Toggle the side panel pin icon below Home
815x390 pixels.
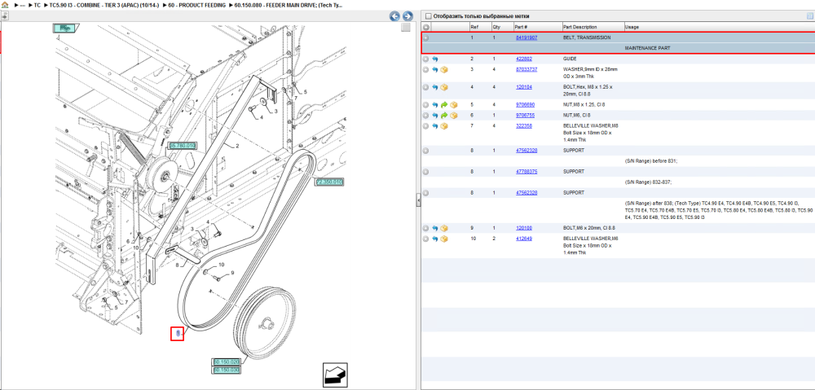[x=4, y=16]
